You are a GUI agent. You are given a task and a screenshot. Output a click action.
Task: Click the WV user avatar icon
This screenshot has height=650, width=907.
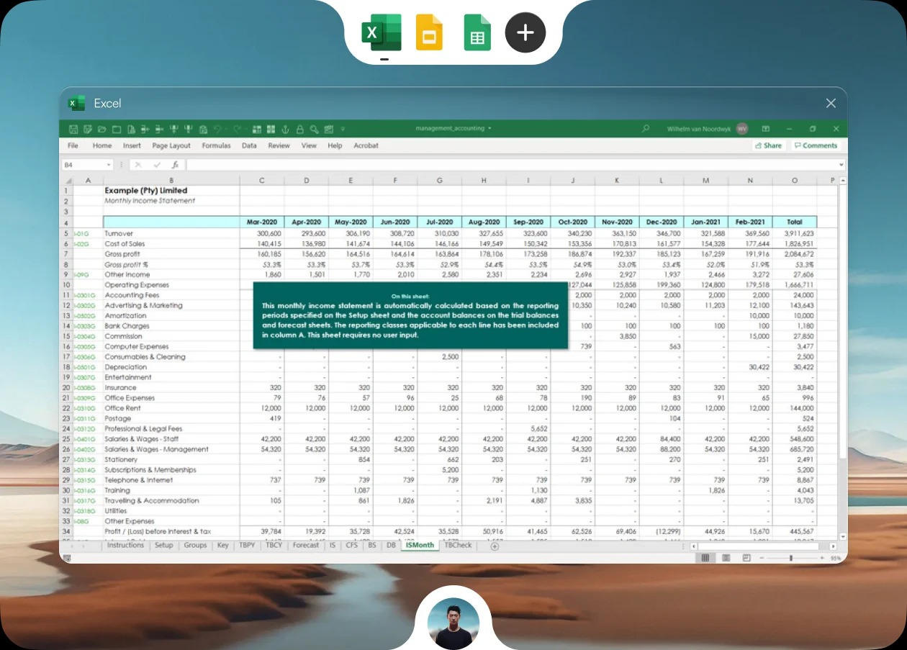742,128
